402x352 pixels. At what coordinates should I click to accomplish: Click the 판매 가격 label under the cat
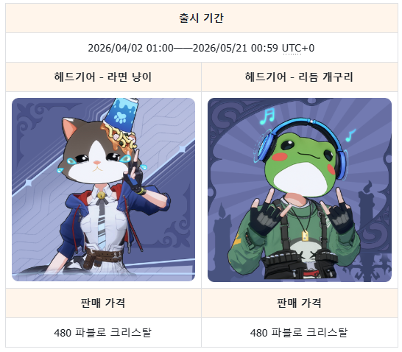(103, 303)
